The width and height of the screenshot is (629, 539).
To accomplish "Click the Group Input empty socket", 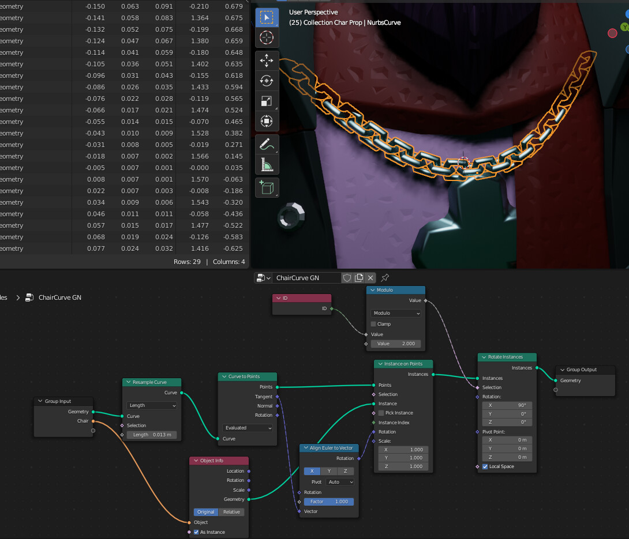I will 93,431.
